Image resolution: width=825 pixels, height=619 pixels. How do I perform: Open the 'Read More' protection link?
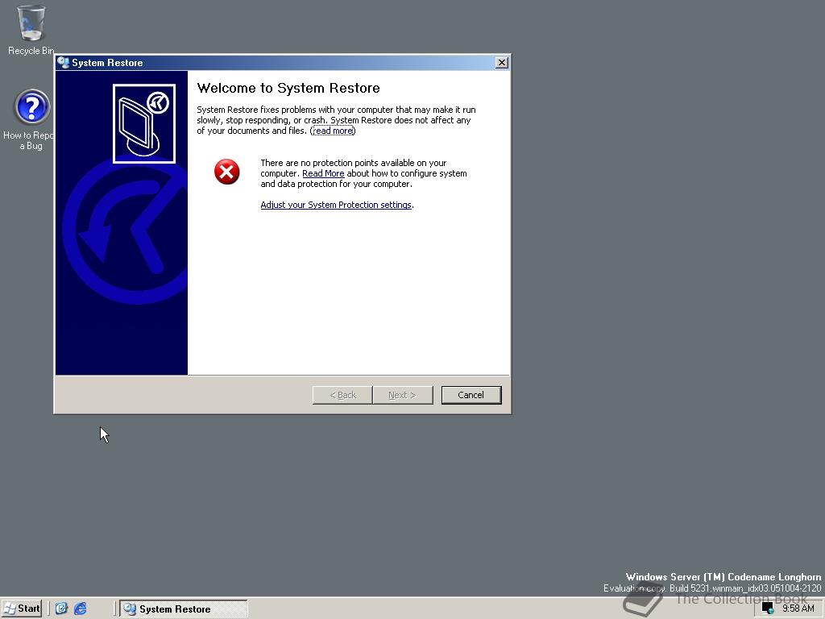tap(323, 173)
